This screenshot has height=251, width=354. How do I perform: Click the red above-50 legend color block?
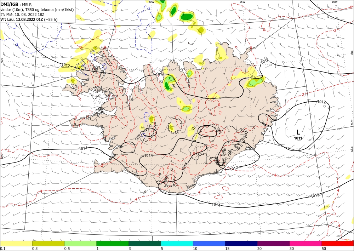[x=338, y=243]
